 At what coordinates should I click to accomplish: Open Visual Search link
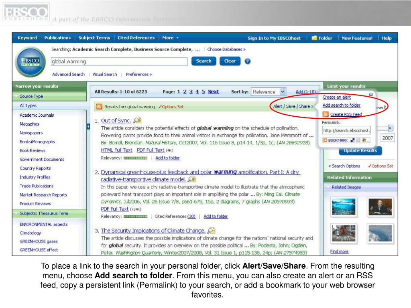(x=105, y=74)
